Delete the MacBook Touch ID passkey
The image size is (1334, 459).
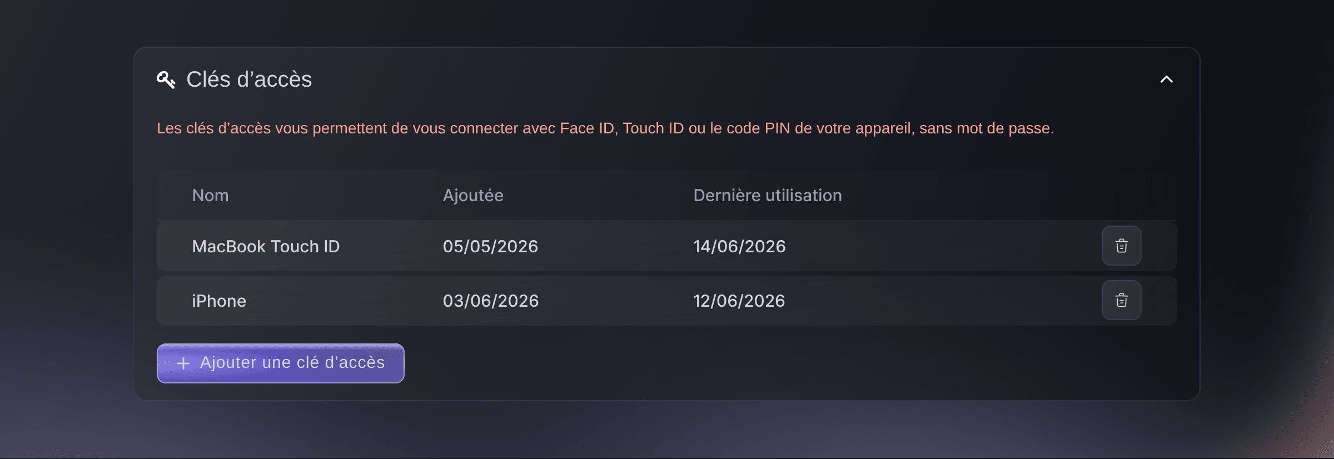[1121, 246]
